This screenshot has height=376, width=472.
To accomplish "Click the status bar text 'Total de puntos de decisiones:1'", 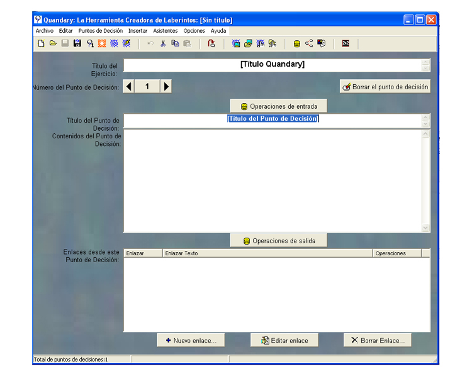I will (x=70, y=359).
